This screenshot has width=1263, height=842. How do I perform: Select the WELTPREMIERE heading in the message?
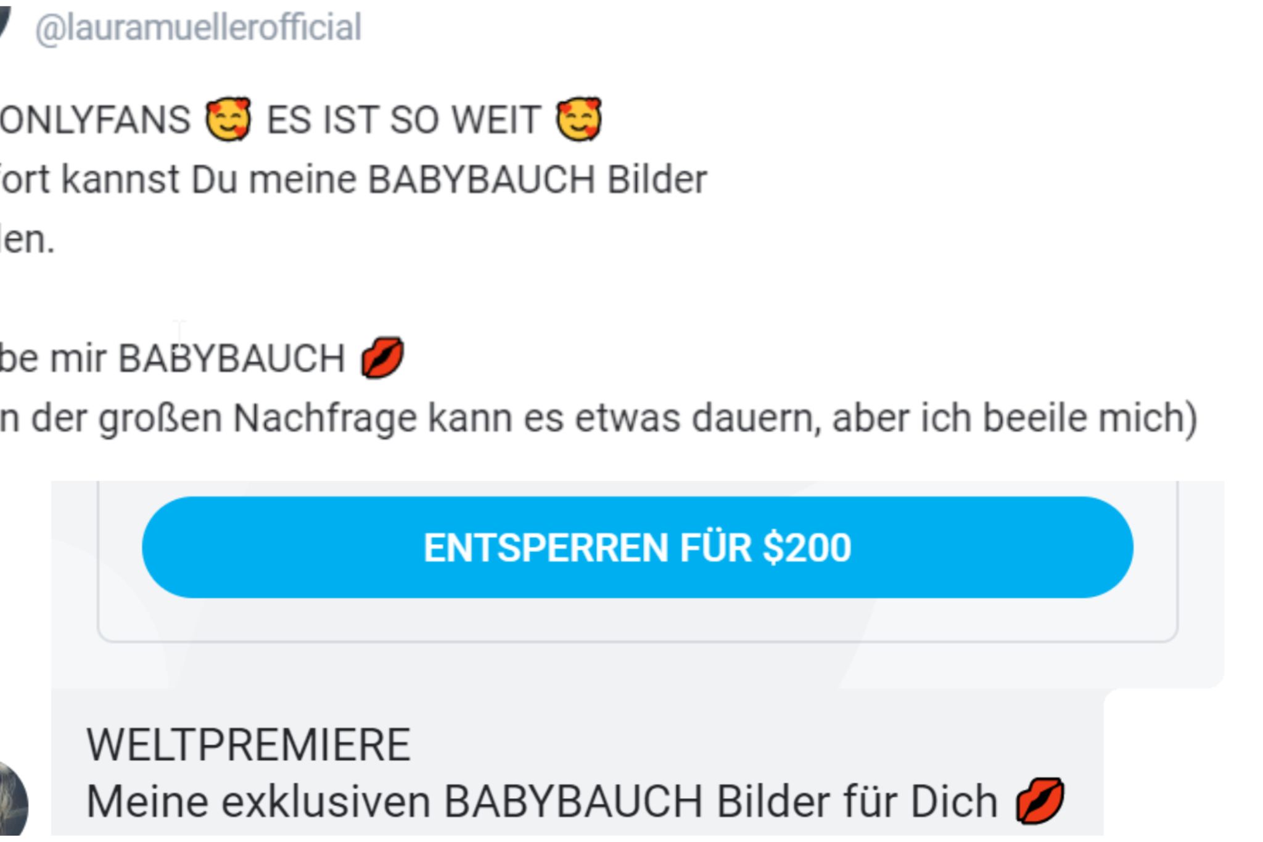249,745
